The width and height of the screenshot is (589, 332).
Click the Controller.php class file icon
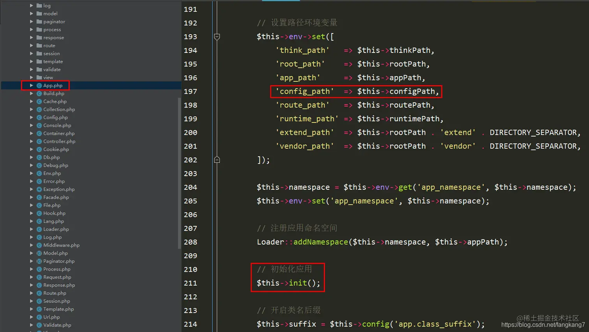(39, 141)
